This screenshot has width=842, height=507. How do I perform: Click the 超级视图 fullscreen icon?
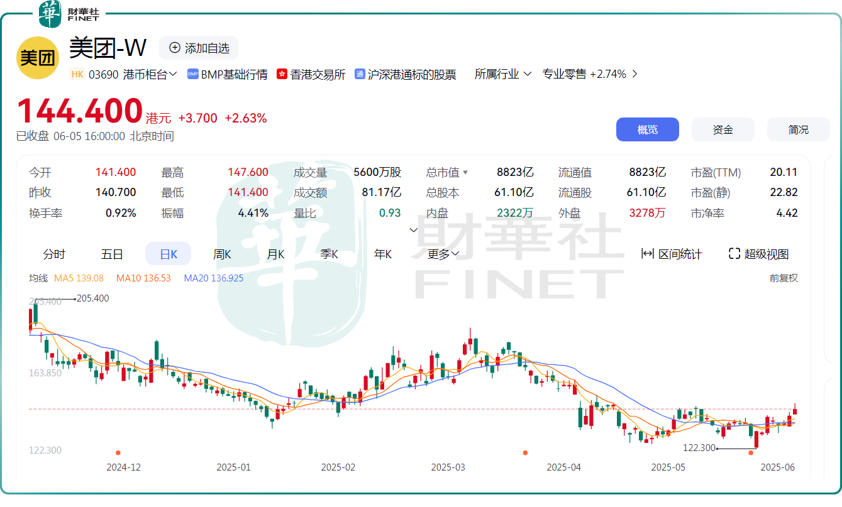point(734,254)
